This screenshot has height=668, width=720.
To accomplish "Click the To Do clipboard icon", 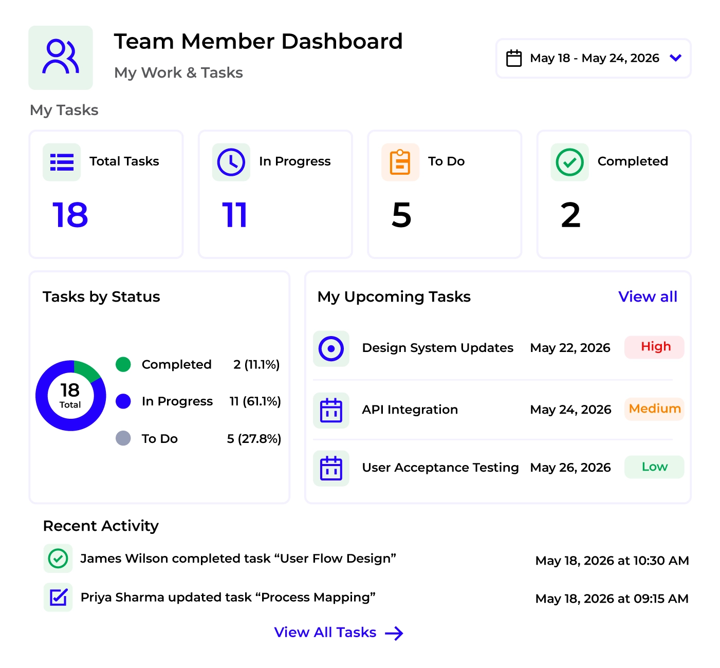I will (x=400, y=162).
